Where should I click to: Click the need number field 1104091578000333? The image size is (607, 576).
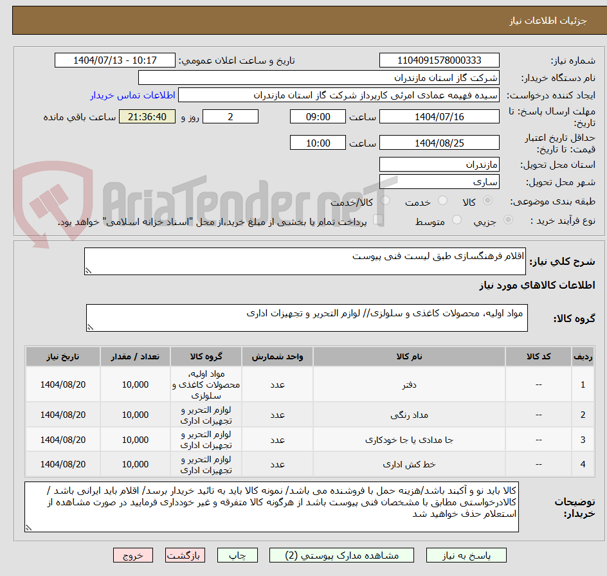[x=439, y=60]
